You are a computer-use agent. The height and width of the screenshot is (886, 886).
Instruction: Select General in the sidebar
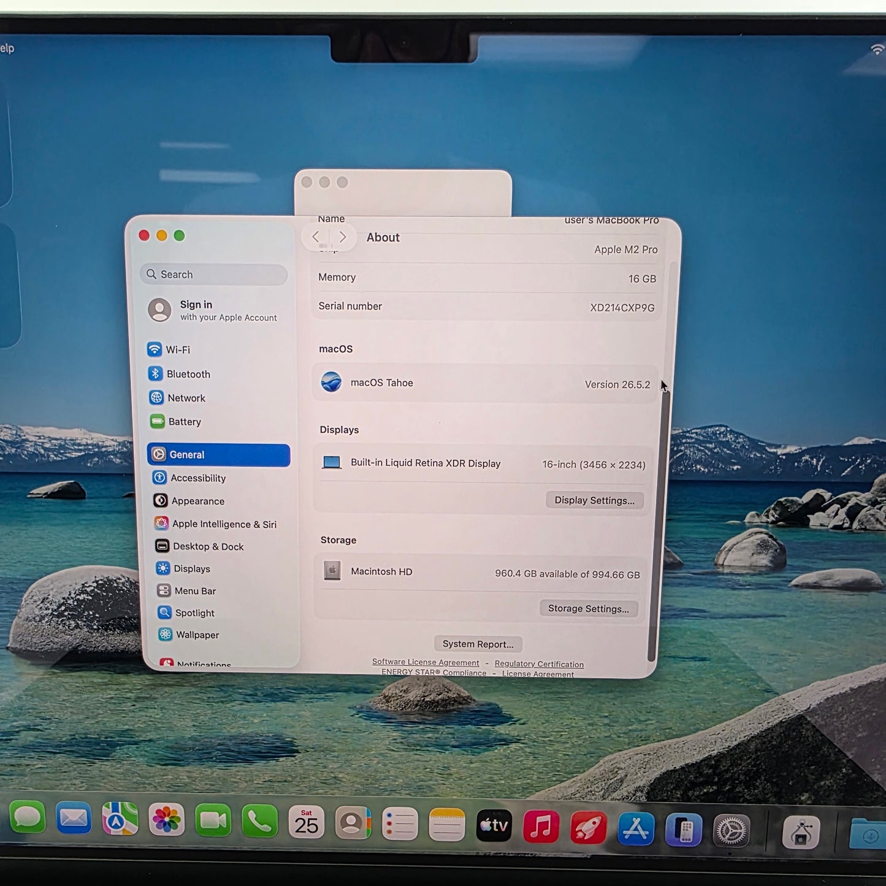click(x=218, y=455)
